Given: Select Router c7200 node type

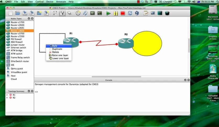Looking at the screenshot, I should pos(20,36).
